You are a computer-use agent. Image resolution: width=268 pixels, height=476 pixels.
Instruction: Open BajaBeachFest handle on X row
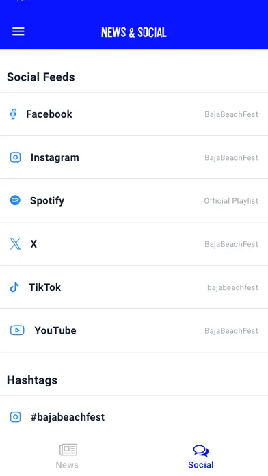[x=231, y=244]
